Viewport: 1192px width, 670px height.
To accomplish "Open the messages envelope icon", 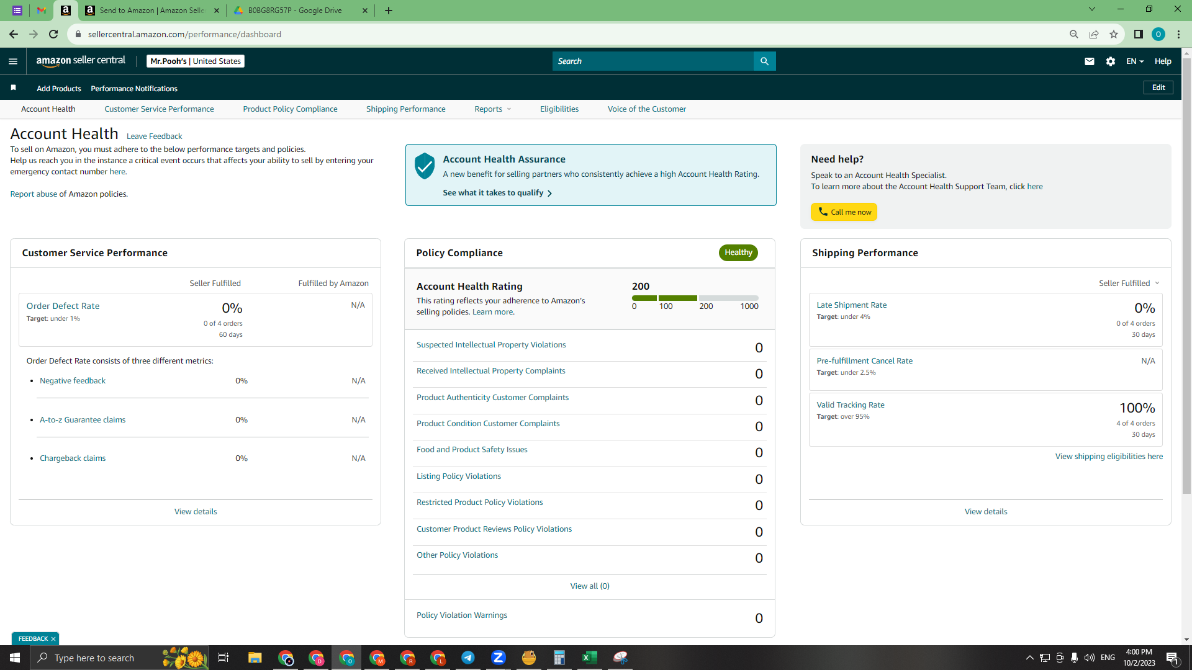I will tap(1089, 61).
